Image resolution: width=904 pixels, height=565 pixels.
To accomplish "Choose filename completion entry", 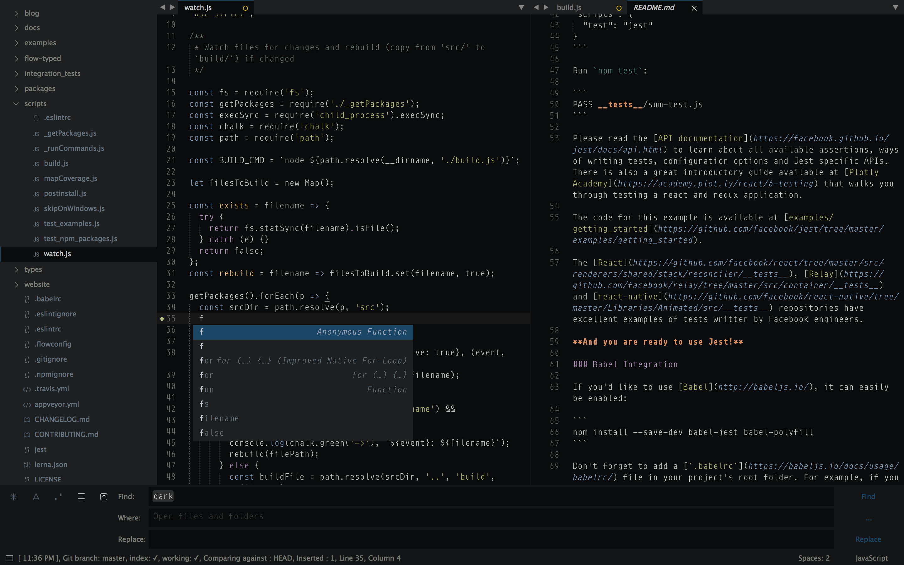I will (303, 418).
